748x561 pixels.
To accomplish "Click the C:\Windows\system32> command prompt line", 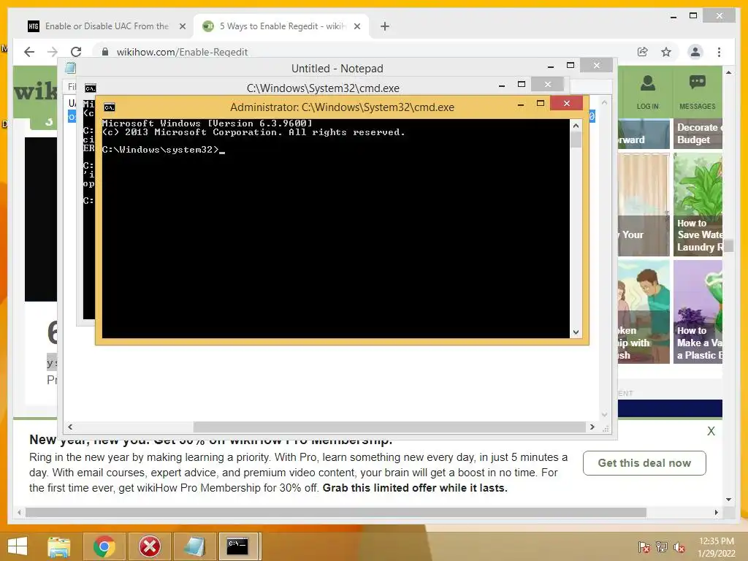I will point(163,150).
